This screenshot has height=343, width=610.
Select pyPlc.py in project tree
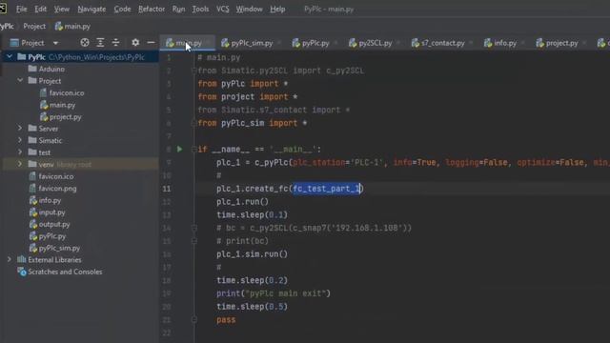[x=51, y=236]
